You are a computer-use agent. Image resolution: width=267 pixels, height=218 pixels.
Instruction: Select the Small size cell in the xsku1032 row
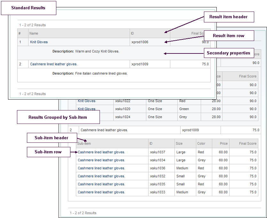[x=185, y=176]
